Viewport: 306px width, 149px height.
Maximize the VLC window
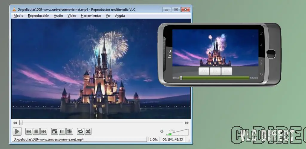click(176, 10)
